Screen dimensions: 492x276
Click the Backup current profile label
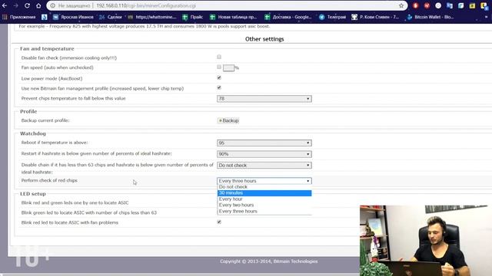coord(45,120)
